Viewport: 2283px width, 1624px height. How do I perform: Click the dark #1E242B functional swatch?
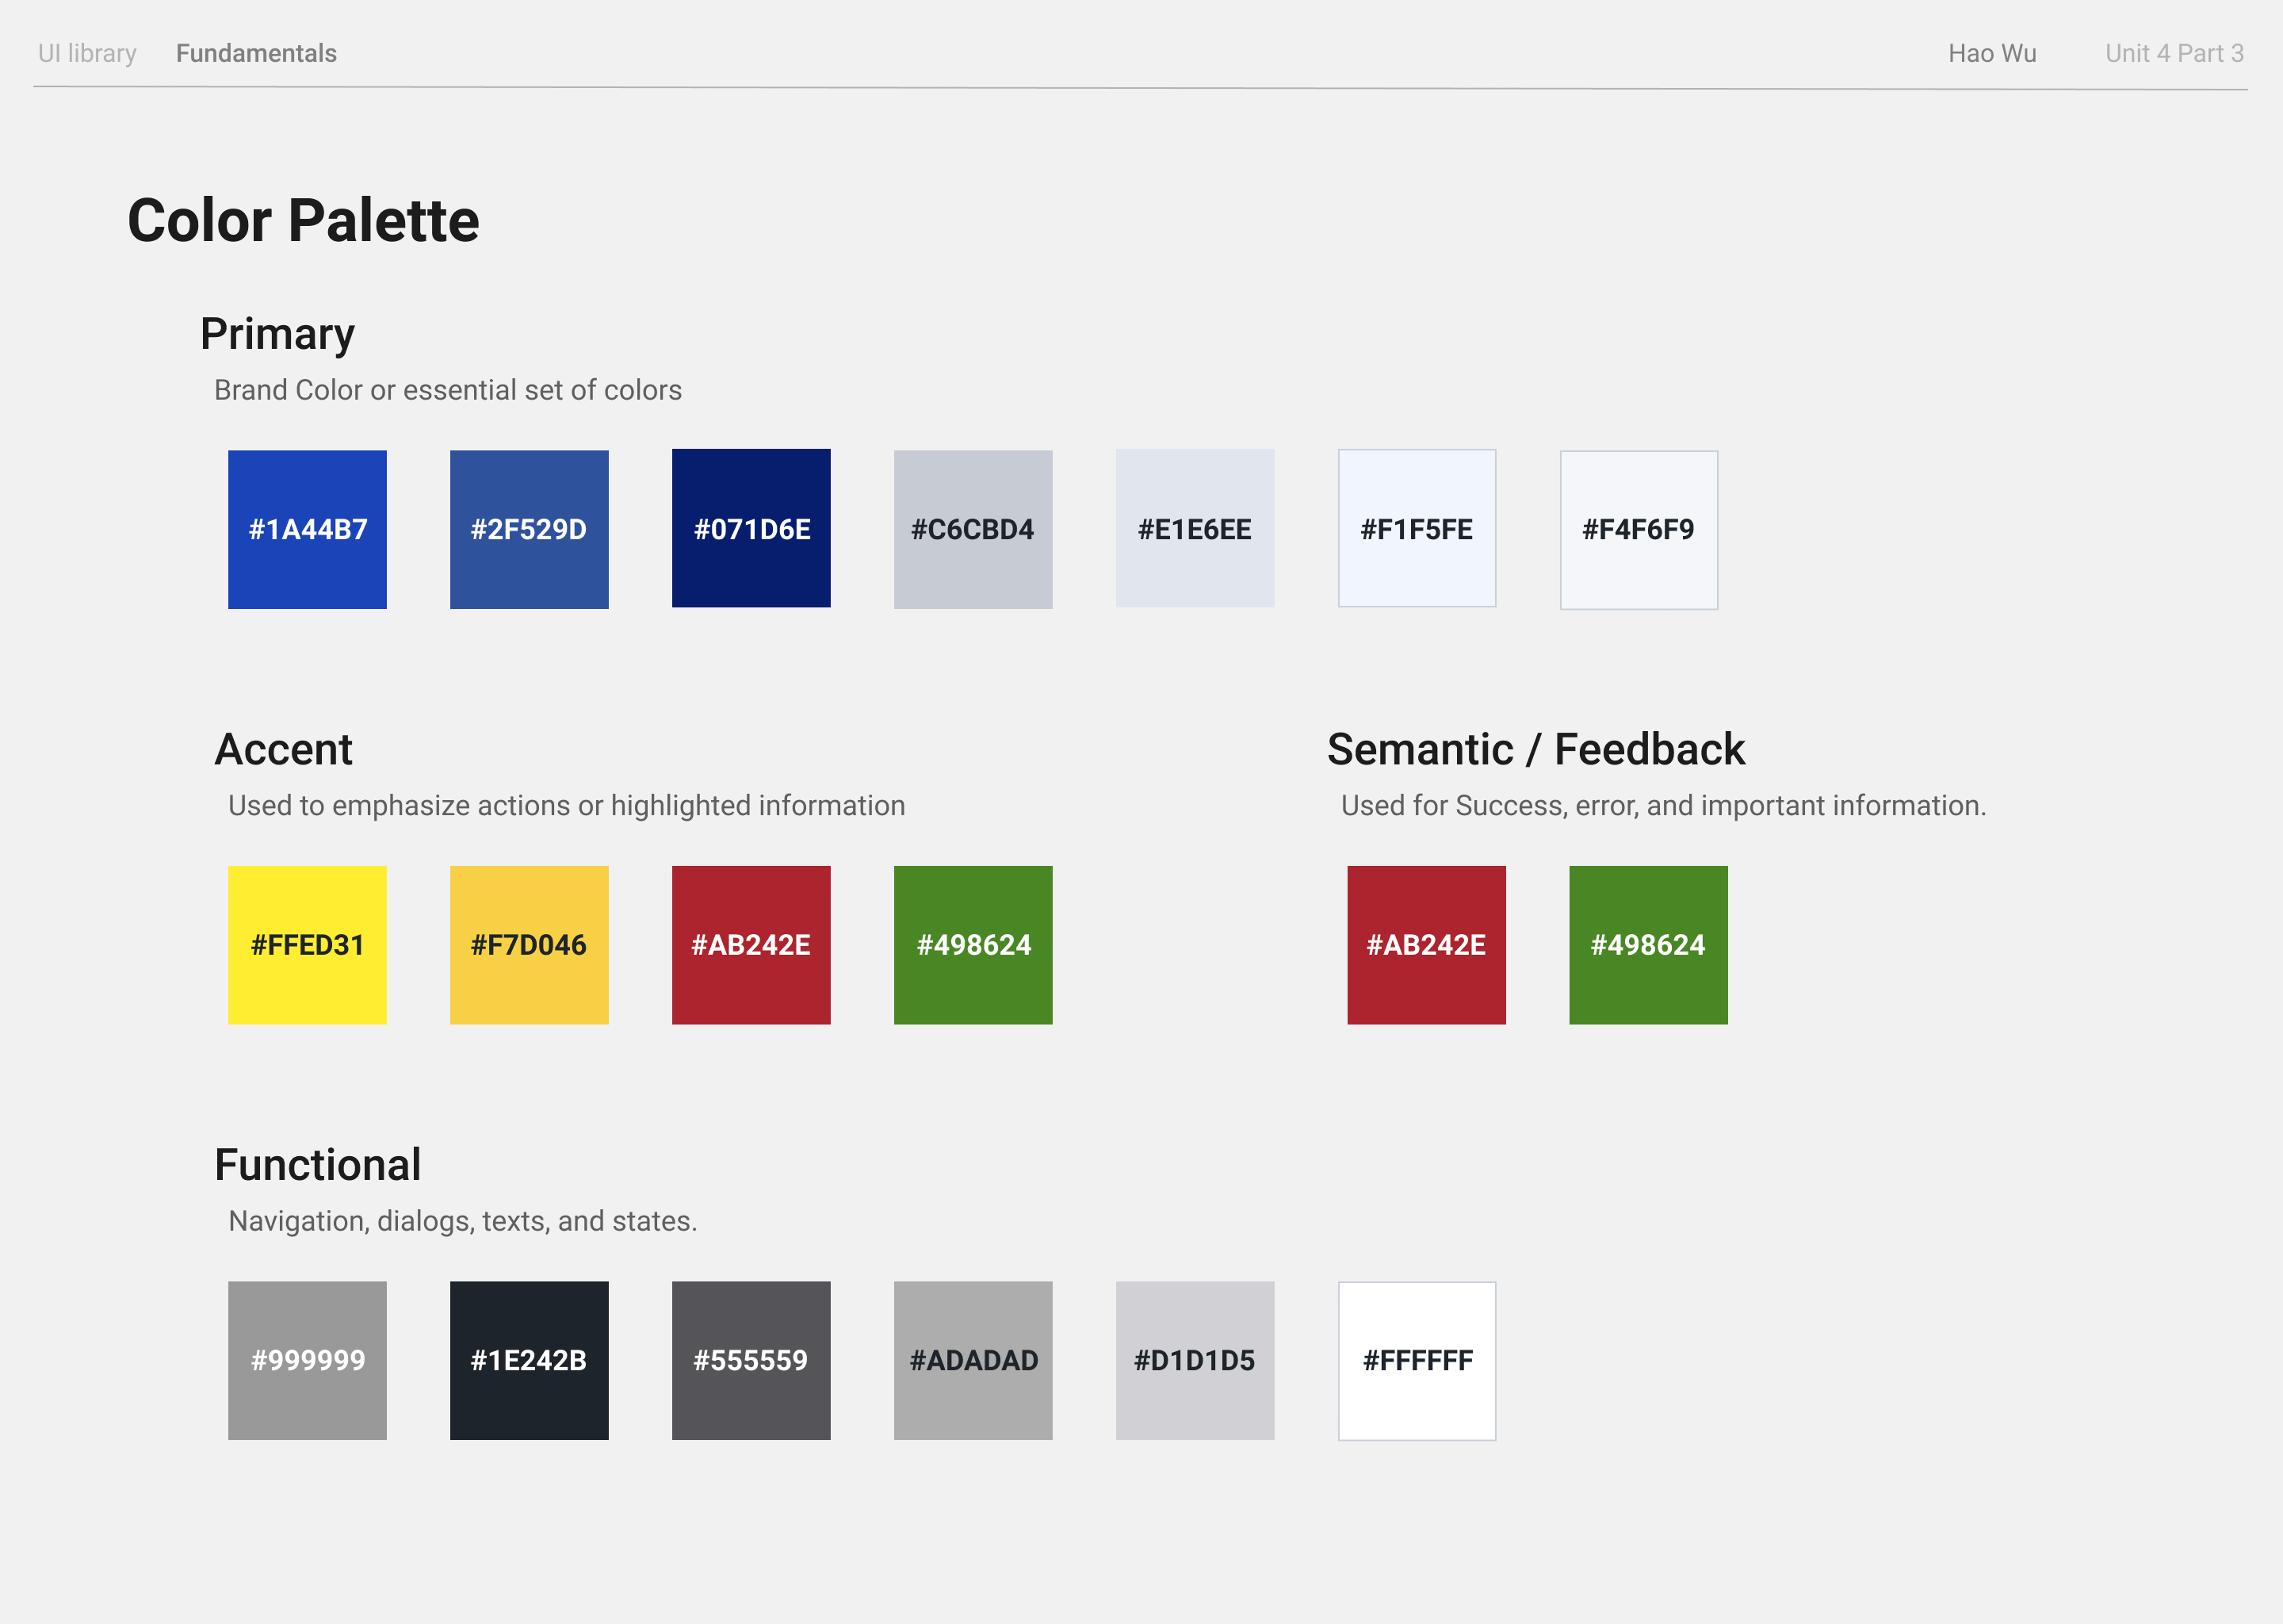(x=529, y=1360)
